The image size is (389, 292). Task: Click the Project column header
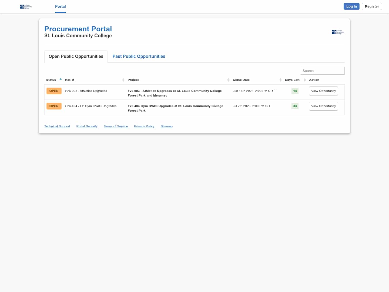[133, 80]
